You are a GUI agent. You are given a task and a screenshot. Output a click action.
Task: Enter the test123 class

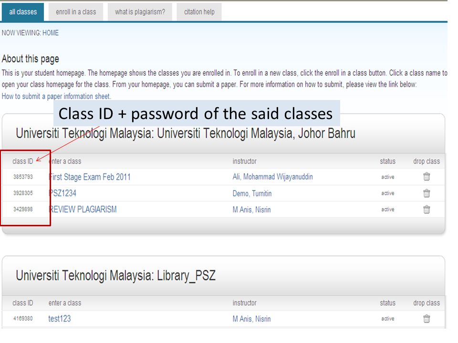click(60, 319)
